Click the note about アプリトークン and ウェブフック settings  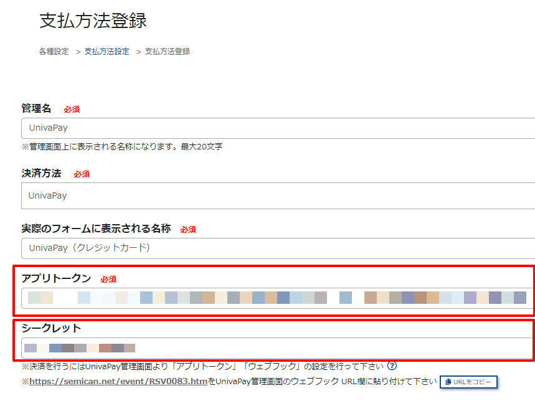coord(203,366)
